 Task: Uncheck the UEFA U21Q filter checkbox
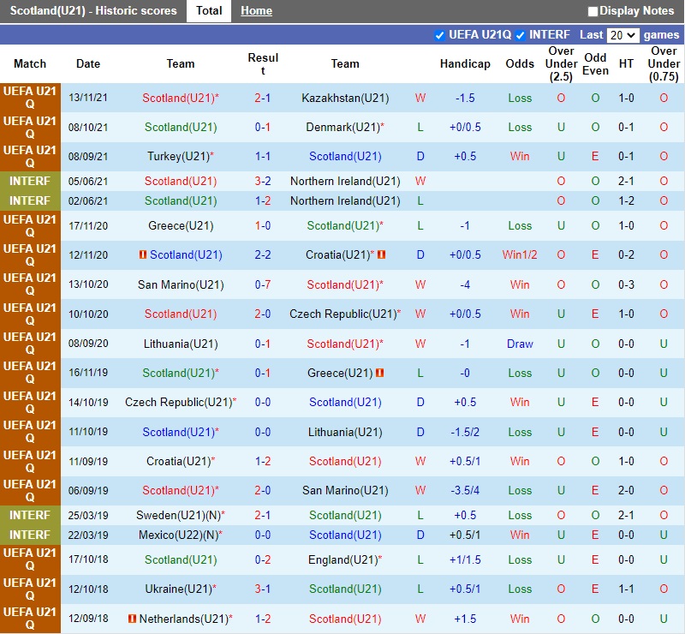tap(440, 35)
